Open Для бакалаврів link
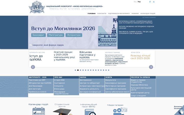184x115 pixels. tap(36, 86)
